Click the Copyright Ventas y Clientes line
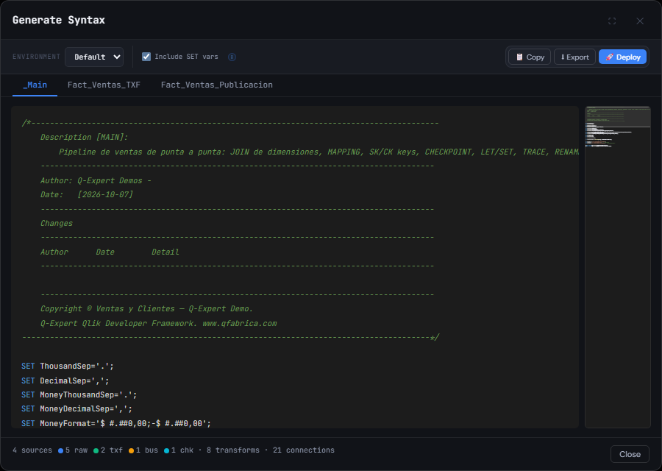 click(x=146, y=309)
